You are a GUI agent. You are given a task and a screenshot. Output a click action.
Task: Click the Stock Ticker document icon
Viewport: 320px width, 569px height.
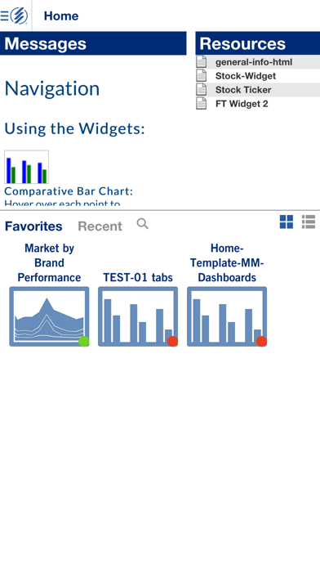click(x=202, y=89)
